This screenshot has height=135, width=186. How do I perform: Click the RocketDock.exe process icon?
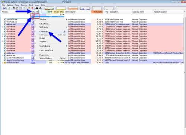click(x=5, y=63)
